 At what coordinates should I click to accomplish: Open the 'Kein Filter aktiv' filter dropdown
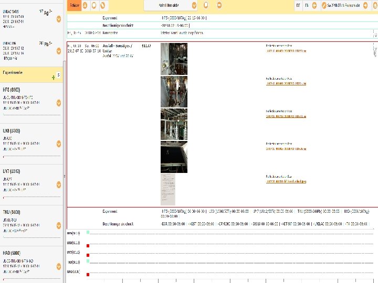171,5
